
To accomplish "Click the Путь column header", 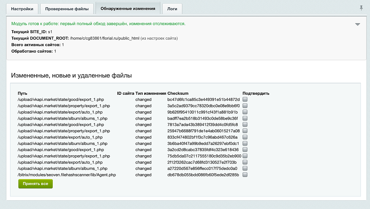I will pos(23,93).
